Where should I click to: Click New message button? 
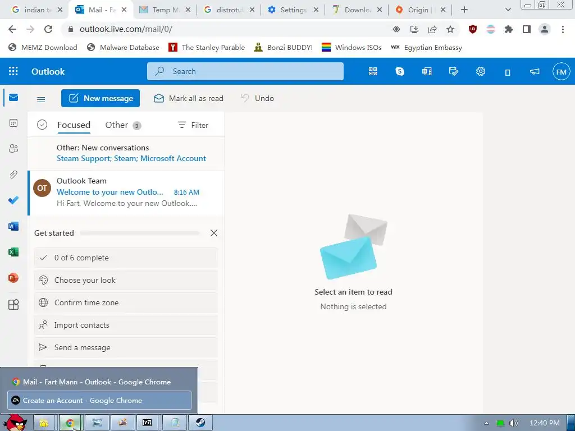(x=101, y=98)
